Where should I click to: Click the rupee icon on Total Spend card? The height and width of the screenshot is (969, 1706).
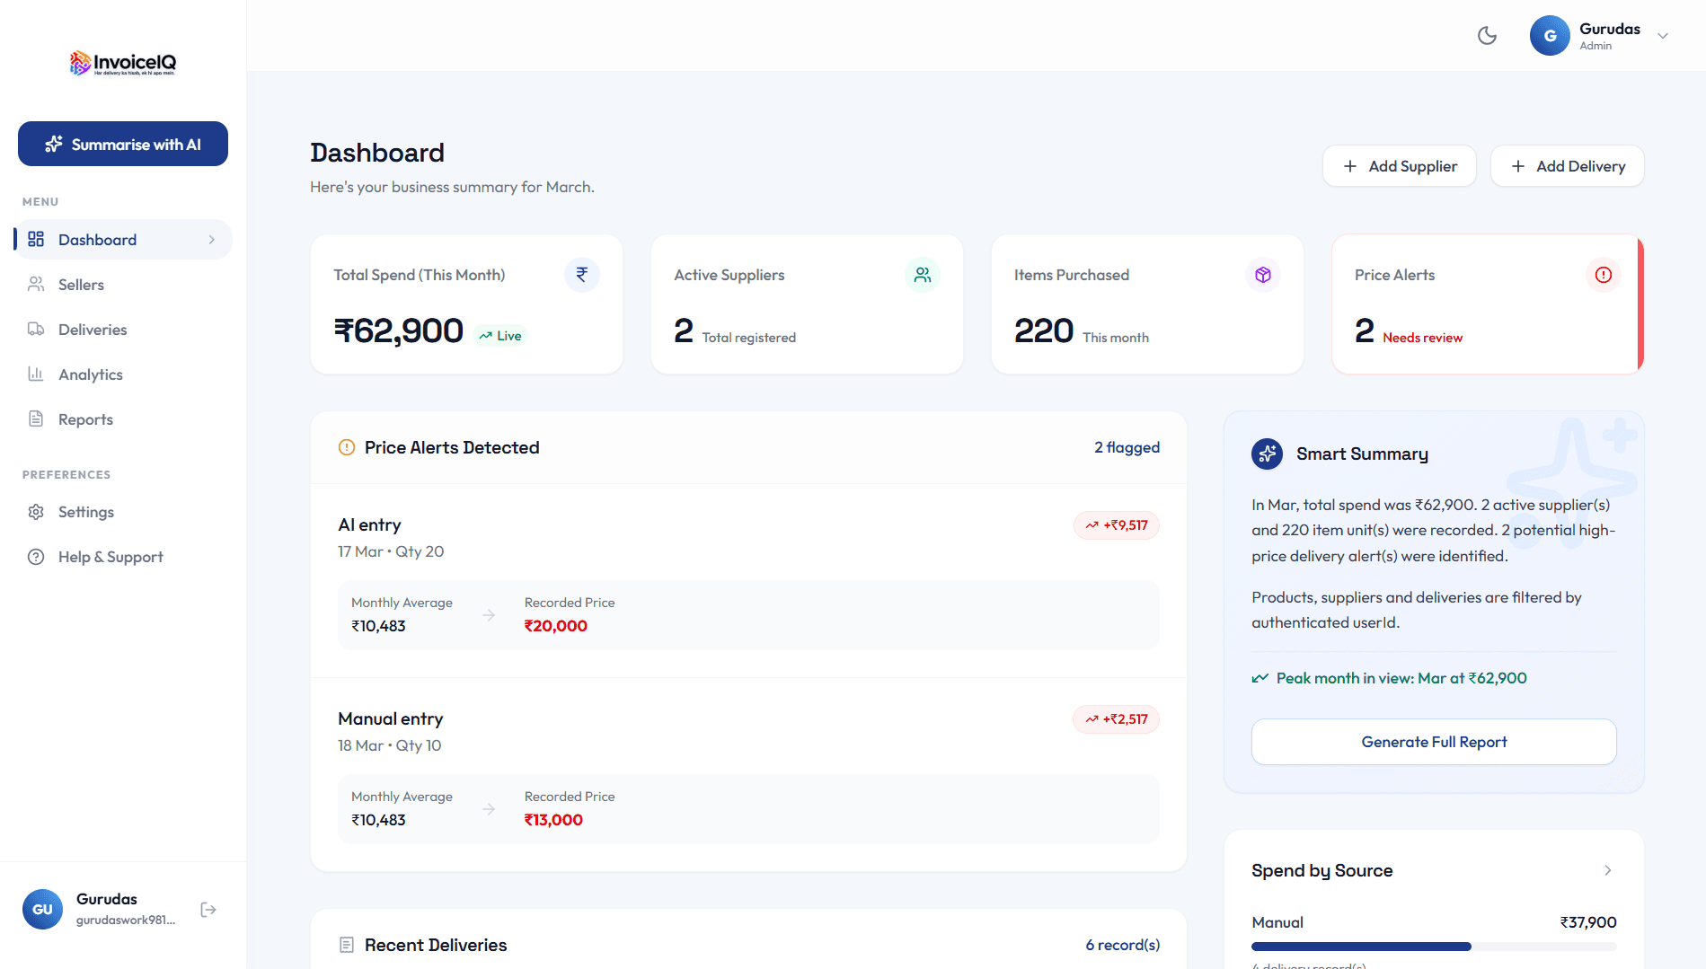point(581,275)
